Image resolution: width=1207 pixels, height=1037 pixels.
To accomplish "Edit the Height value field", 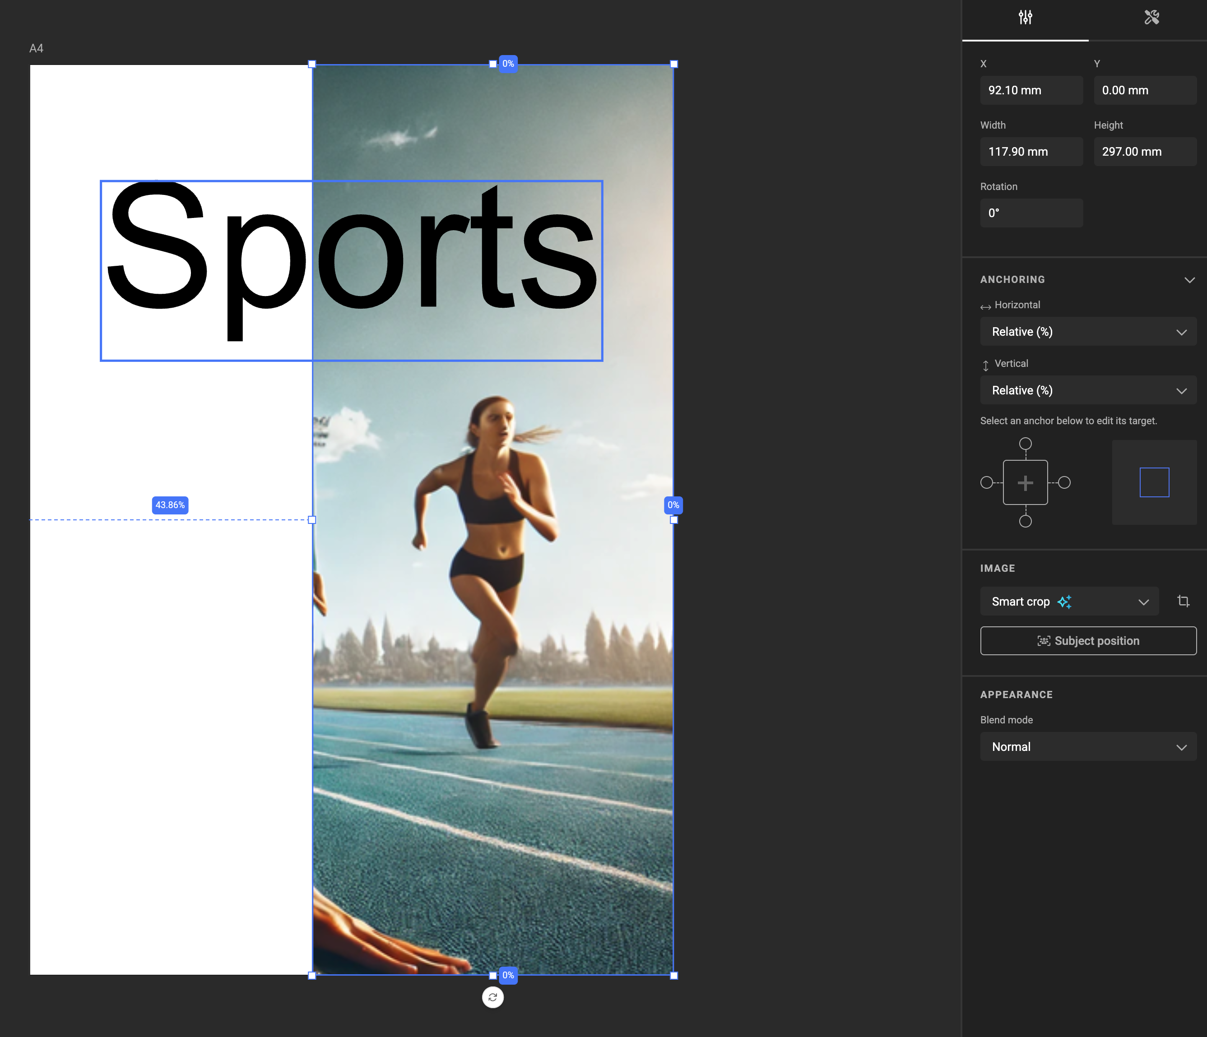I will (x=1145, y=151).
